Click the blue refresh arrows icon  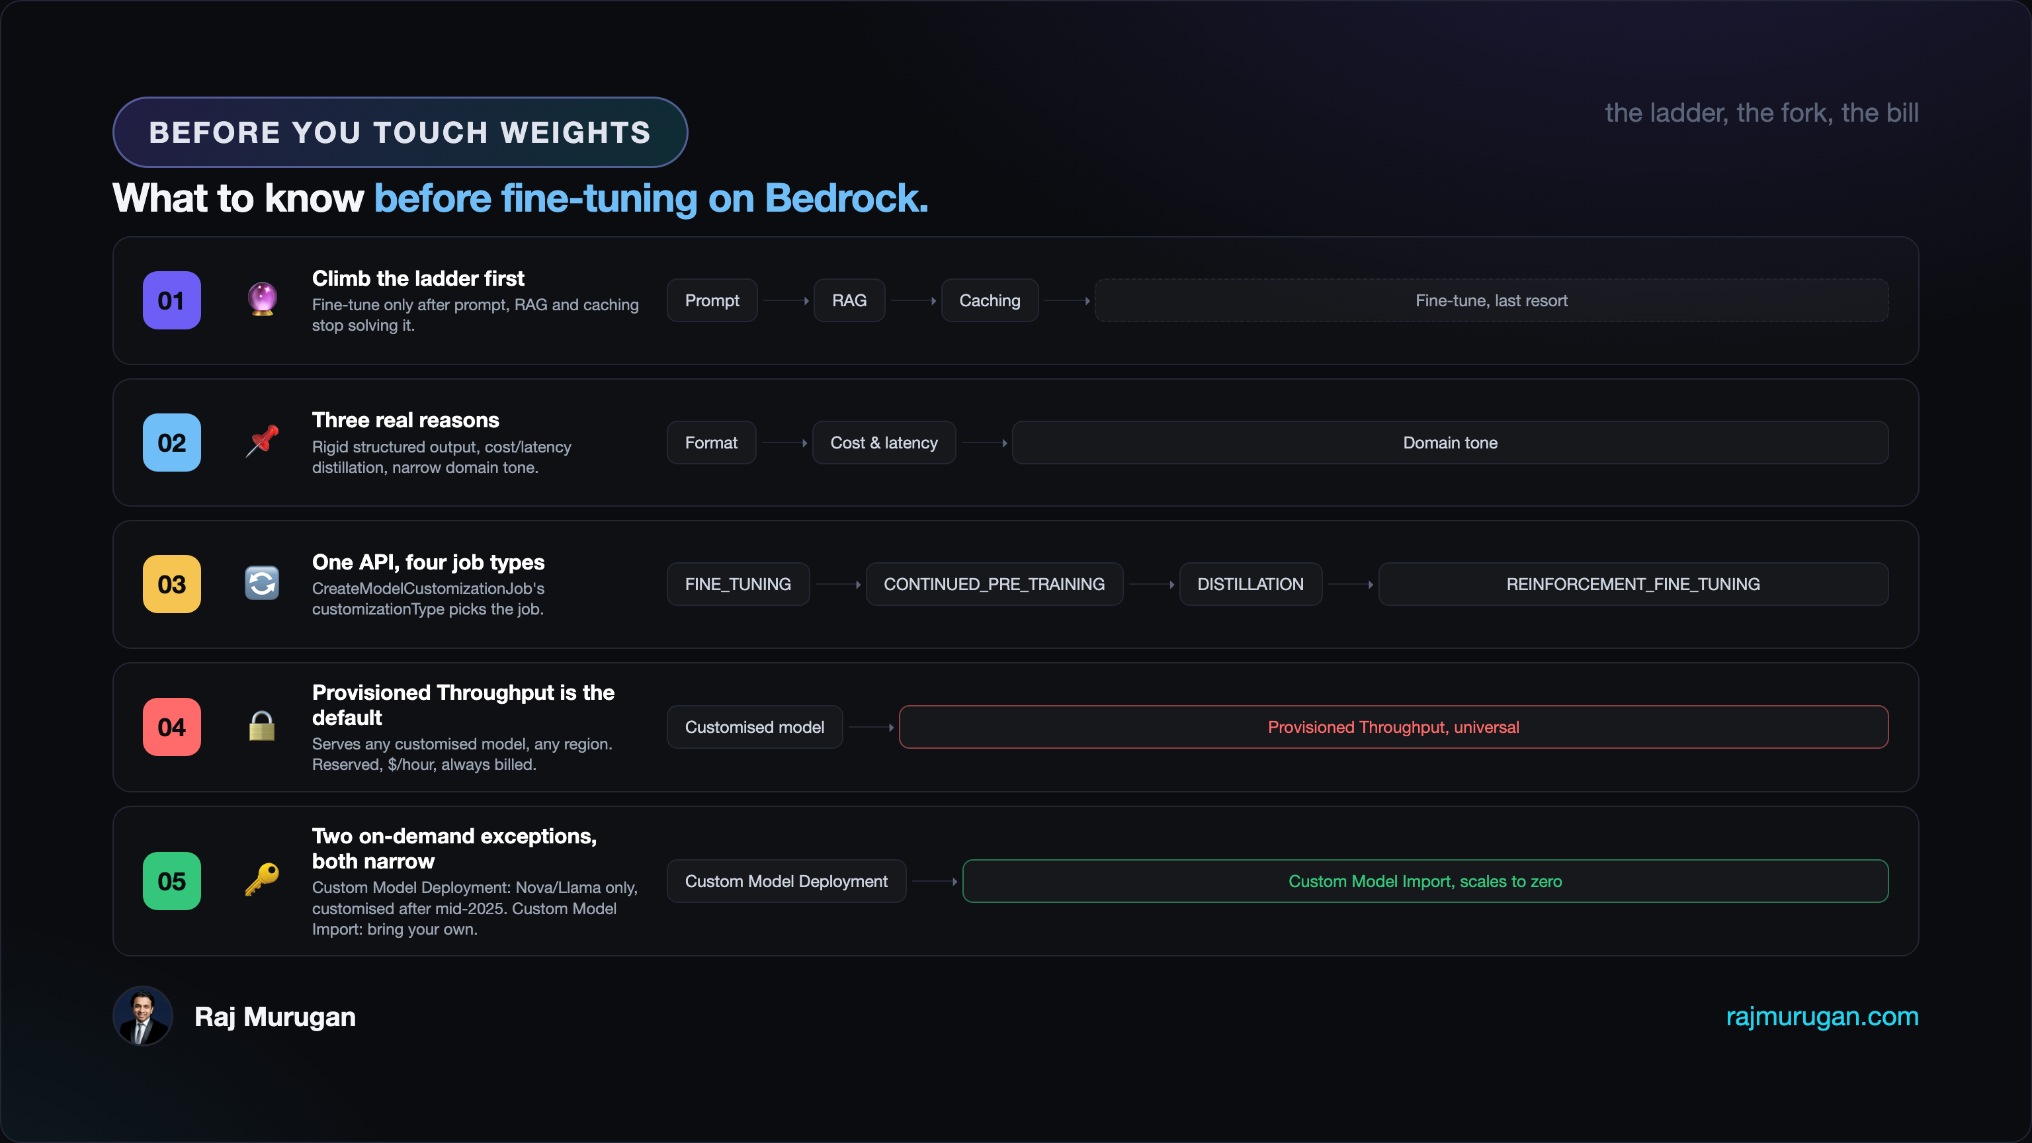point(262,583)
